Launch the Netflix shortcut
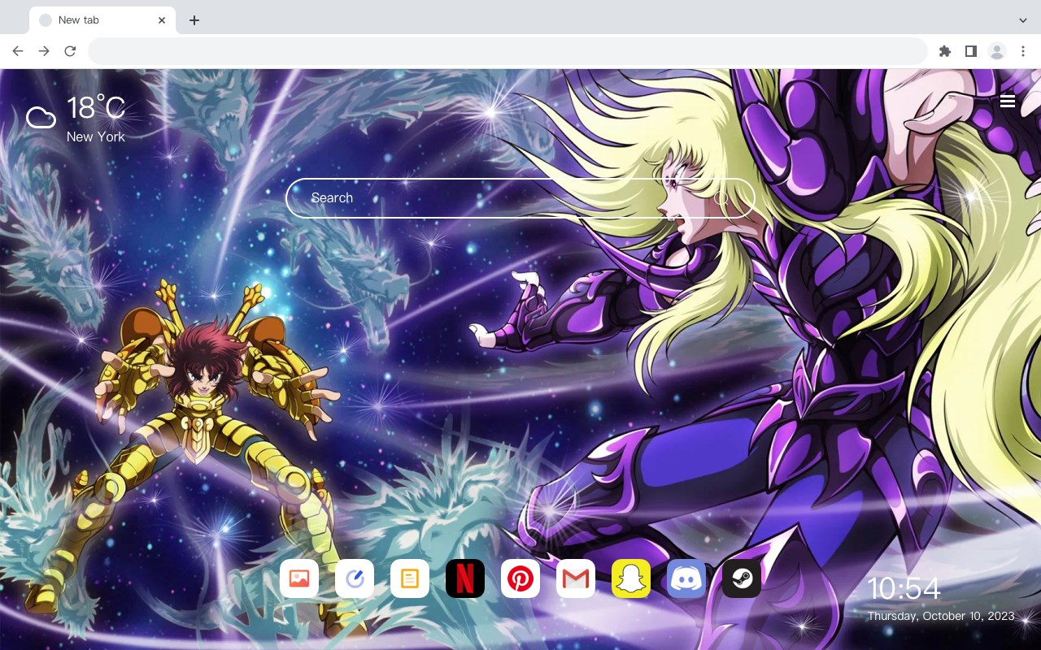1041x650 pixels. point(465,578)
